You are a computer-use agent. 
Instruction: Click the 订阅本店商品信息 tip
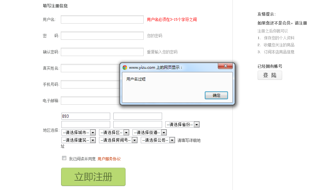click(279, 52)
